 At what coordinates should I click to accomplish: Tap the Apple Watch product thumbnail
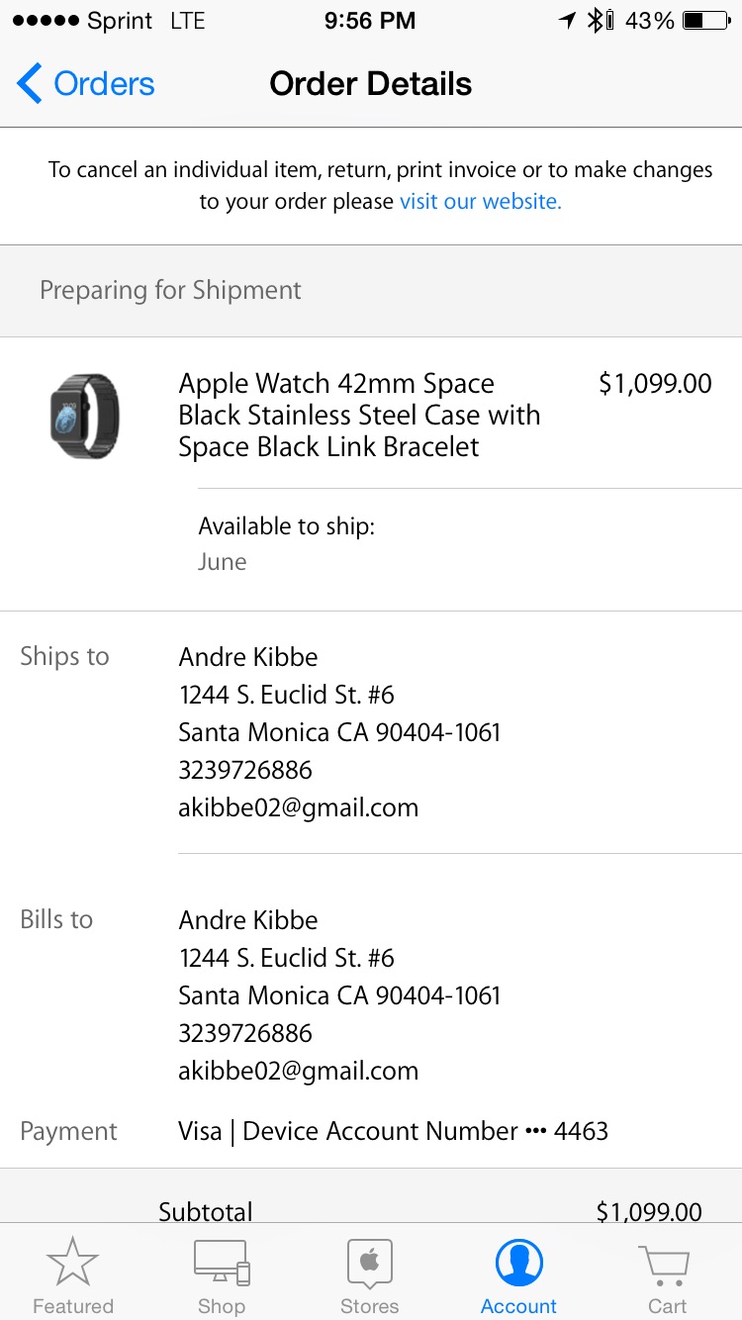84,416
